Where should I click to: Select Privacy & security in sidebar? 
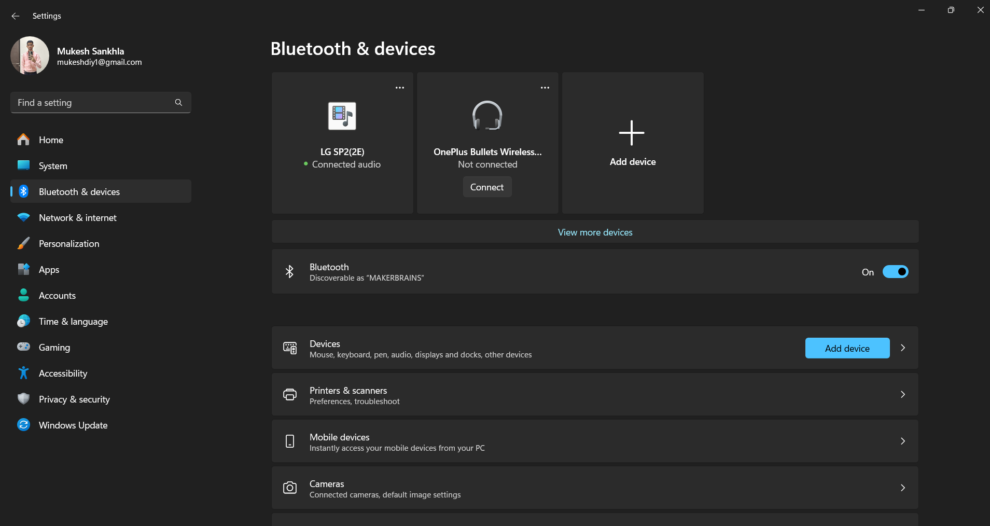pyautogui.click(x=74, y=399)
